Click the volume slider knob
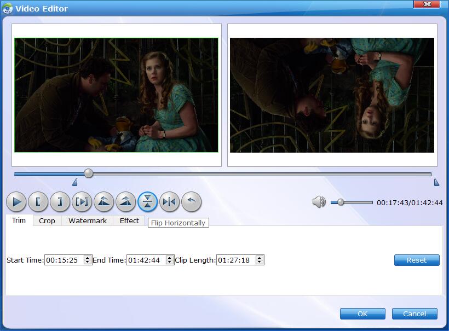Viewport: 449px width, 331px height. point(341,202)
